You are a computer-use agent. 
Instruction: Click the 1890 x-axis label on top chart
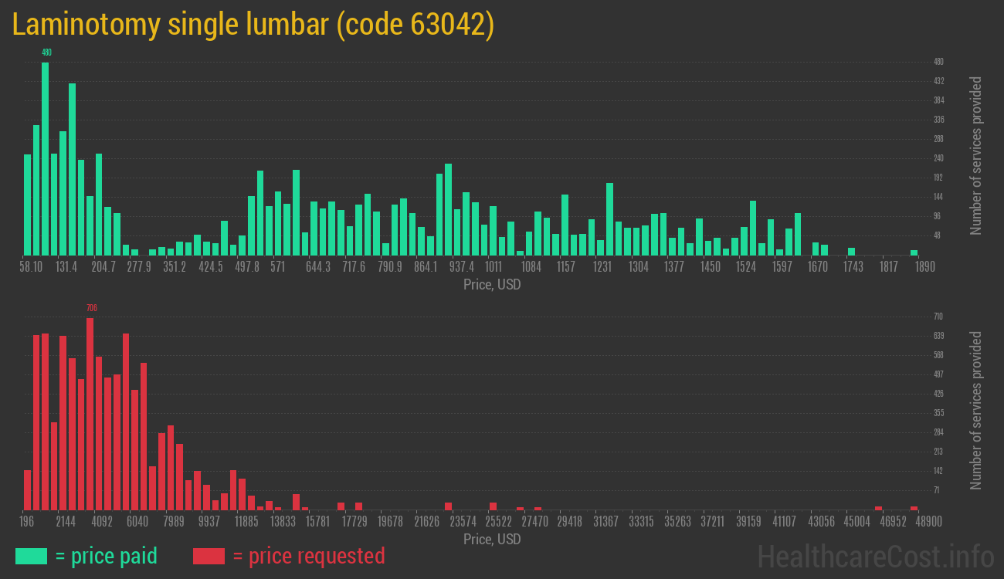coord(924,267)
